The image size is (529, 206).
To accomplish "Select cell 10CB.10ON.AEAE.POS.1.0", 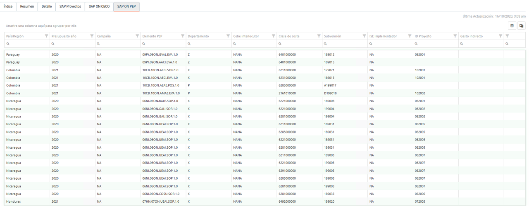I will pos(163,85).
